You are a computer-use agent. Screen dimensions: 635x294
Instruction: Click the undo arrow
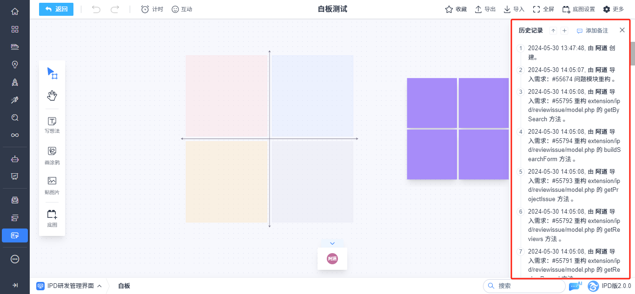click(x=96, y=9)
